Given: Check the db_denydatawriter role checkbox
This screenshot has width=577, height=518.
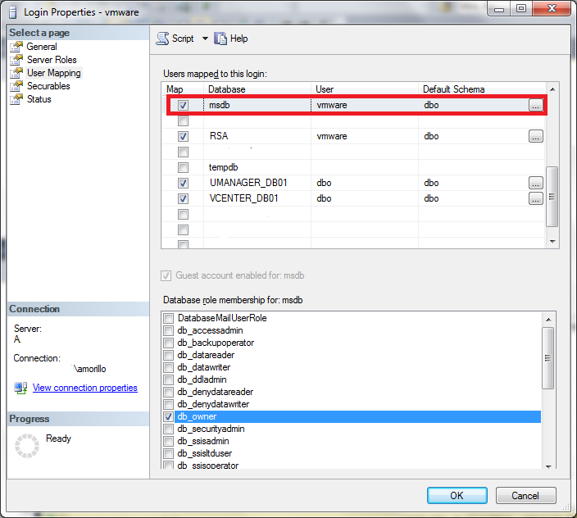Looking at the screenshot, I should click(169, 404).
